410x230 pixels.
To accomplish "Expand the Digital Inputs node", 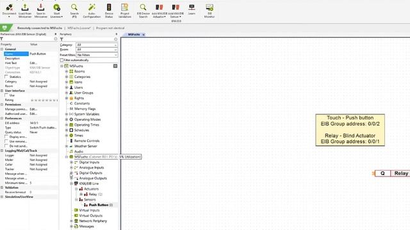I will (x=71, y=162).
